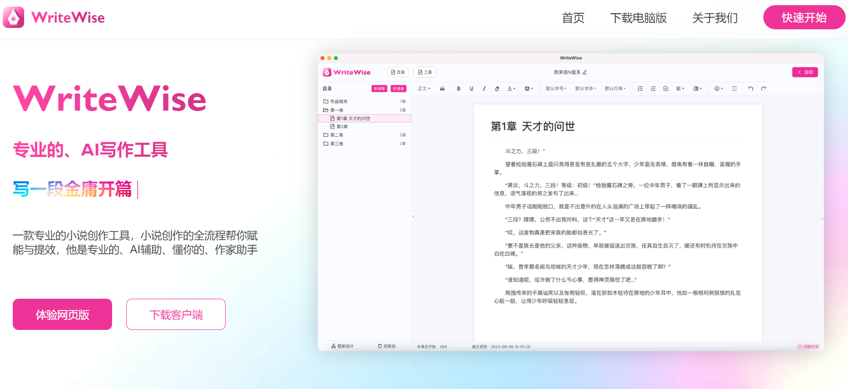848x389 pixels.
Task: Click the 问题反馈 link
Action: pyautogui.click(x=808, y=346)
